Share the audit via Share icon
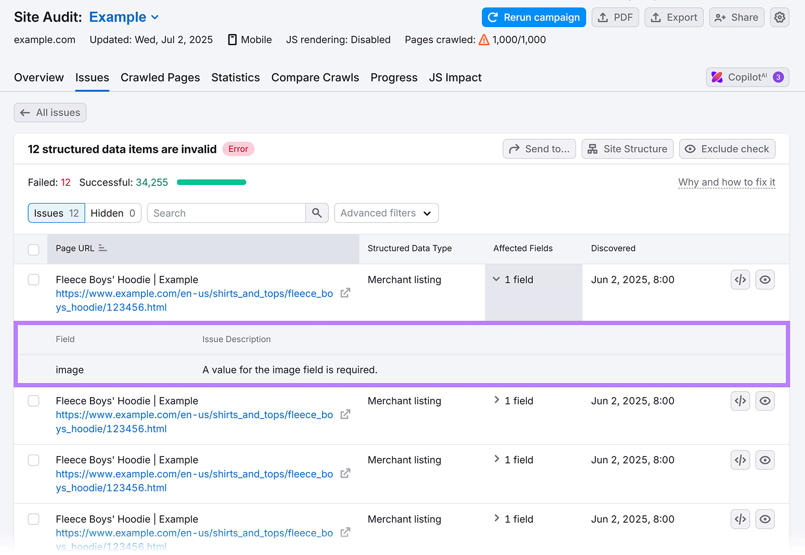This screenshot has height=555, width=805. pos(736,17)
